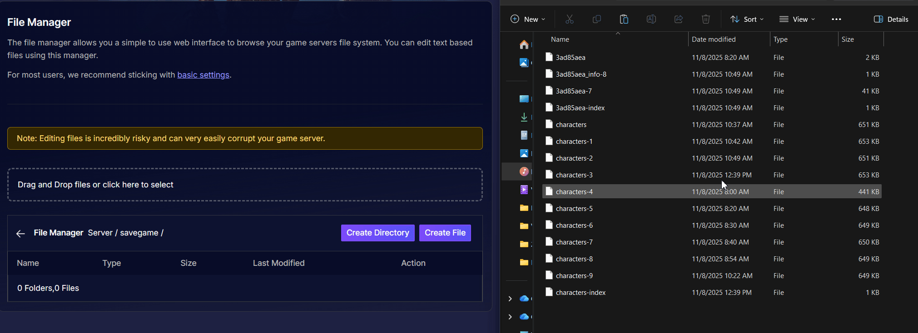Open Home from the Explorer sidebar

coord(524,44)
